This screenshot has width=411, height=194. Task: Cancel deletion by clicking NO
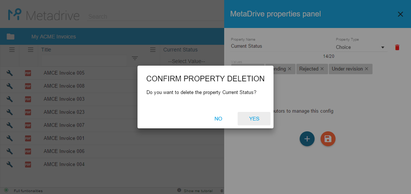(218, 119)
